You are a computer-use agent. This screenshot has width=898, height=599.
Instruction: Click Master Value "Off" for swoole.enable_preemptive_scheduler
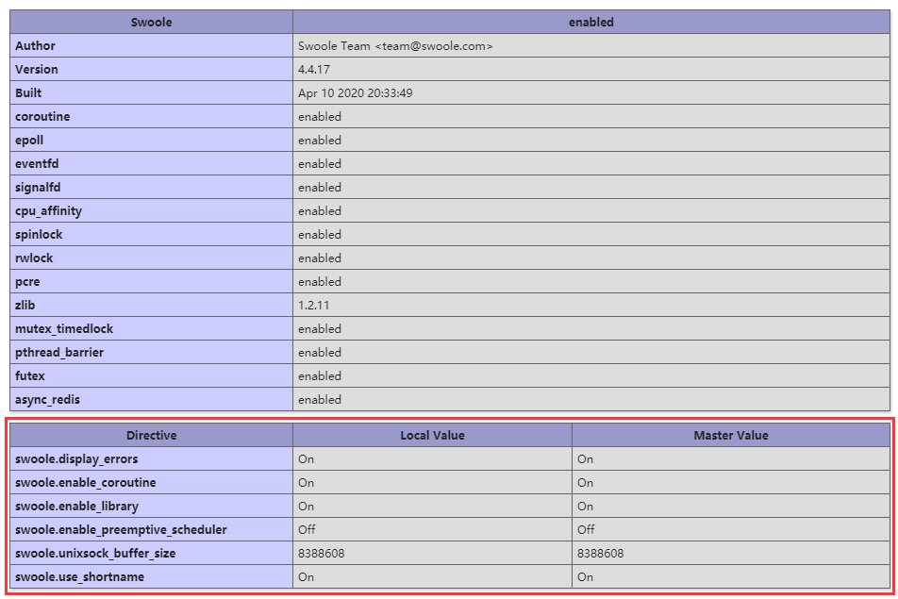coord(586,529)
